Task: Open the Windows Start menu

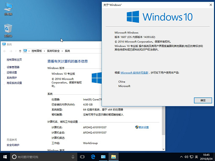Action: [x=5, y=157]
